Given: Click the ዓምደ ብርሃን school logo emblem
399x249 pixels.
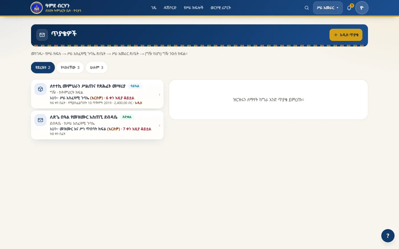Looking at the screenshot, I should click(x=36, y=8).
